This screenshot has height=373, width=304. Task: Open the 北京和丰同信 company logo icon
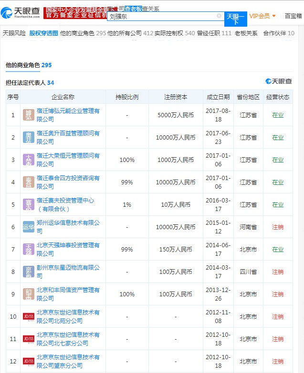[x=28, y=294]
